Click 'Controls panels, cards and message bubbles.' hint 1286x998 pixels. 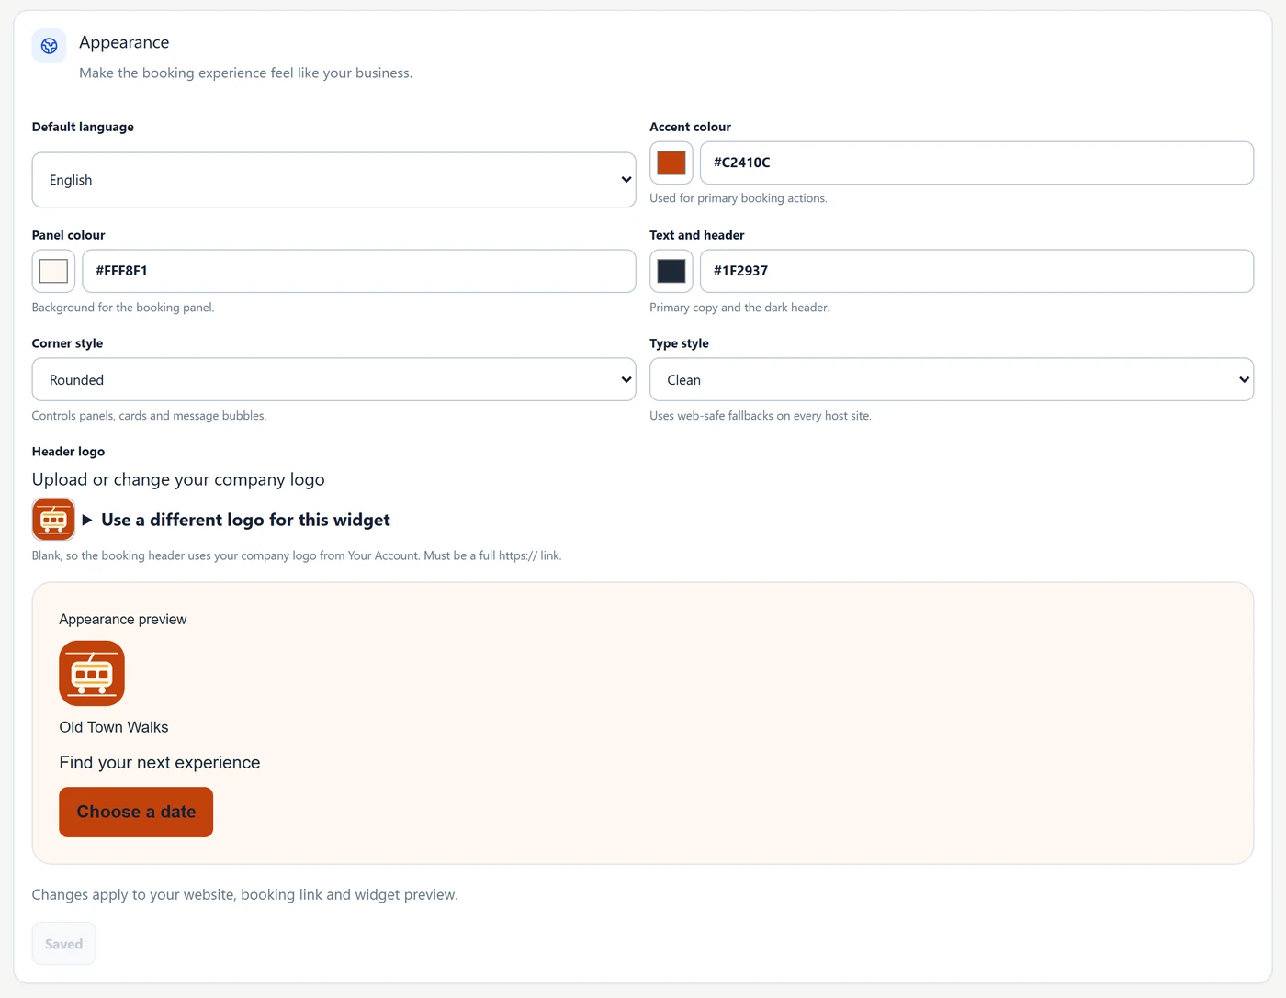point(149,416)
